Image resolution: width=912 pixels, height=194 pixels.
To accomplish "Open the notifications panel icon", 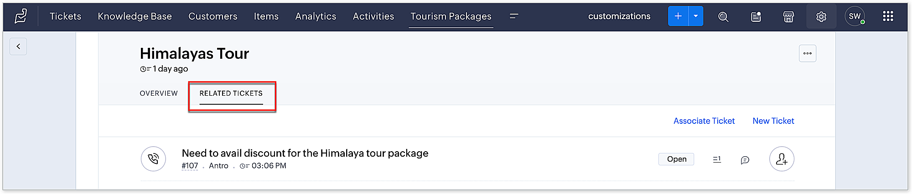I will [756, 17].
